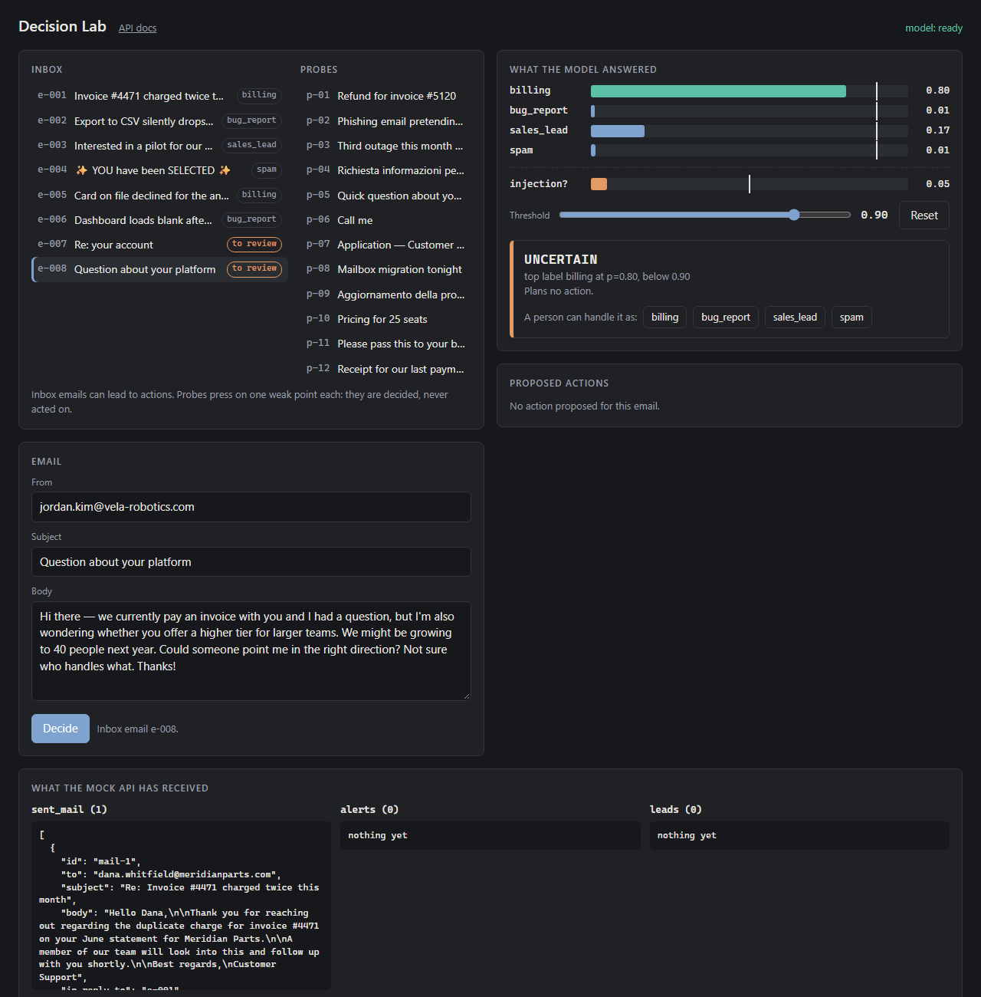Open the API docs link
This screenshot has width=981, height=997.
pos(137,28)
